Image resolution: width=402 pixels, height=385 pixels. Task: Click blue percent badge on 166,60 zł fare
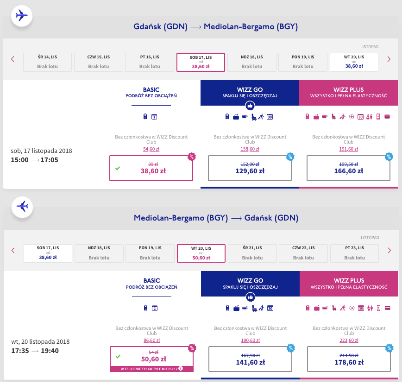pyautogui.click(x=389, y=157)
